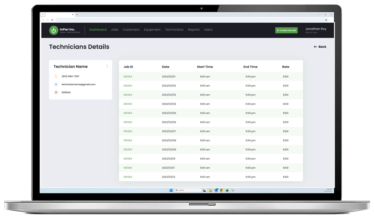Open File Explorer from the taskbar
The height and width of the screenshot is (223, 374).
click(x=210, y=190)
